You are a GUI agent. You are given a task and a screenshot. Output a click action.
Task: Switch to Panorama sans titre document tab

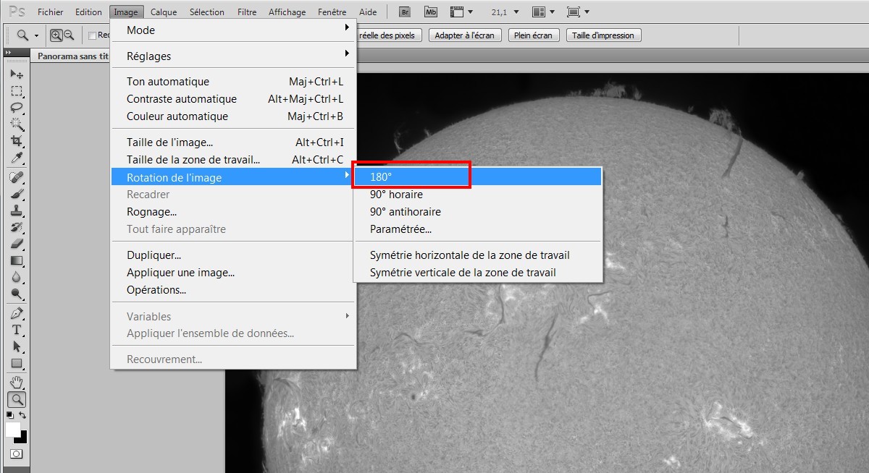(72, 56)
